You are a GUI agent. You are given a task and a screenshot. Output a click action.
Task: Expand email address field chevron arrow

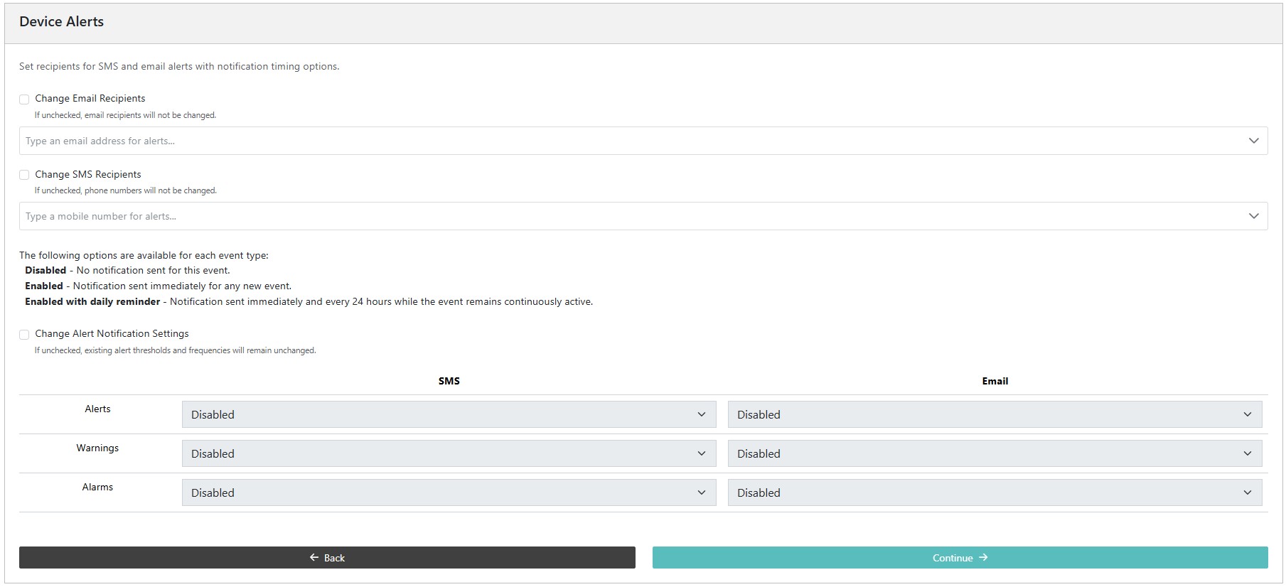(x=1253, y=141)
